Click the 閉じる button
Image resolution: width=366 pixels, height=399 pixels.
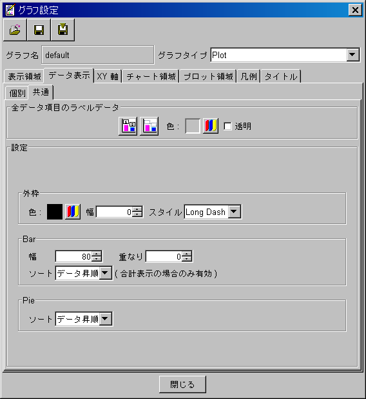[182, 384]
